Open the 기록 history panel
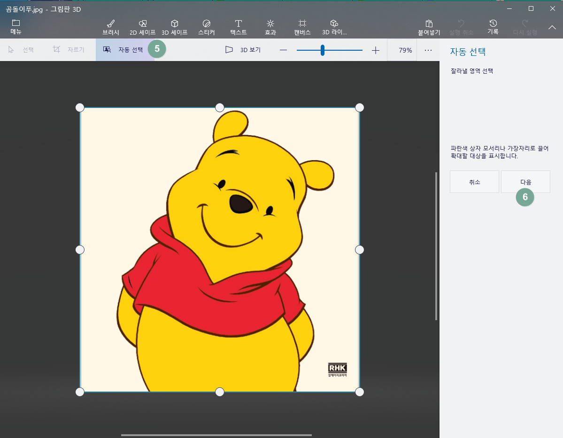This screenshot has width=563, height=438. pos(493,27)
